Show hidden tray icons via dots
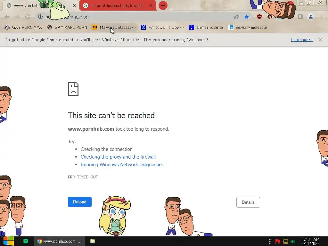This screenshot has height=246, width=328. [x=270, y=242]
